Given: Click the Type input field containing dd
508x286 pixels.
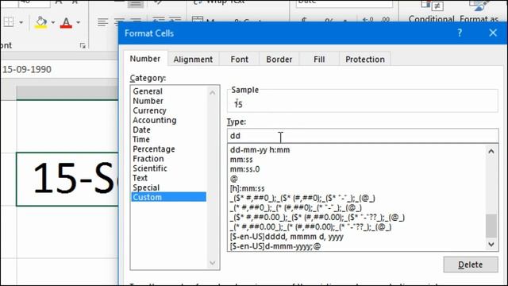Looking at the screenshot, I should 363,136.
